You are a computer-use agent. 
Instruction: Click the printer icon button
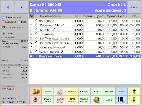[x=60, y=91]
